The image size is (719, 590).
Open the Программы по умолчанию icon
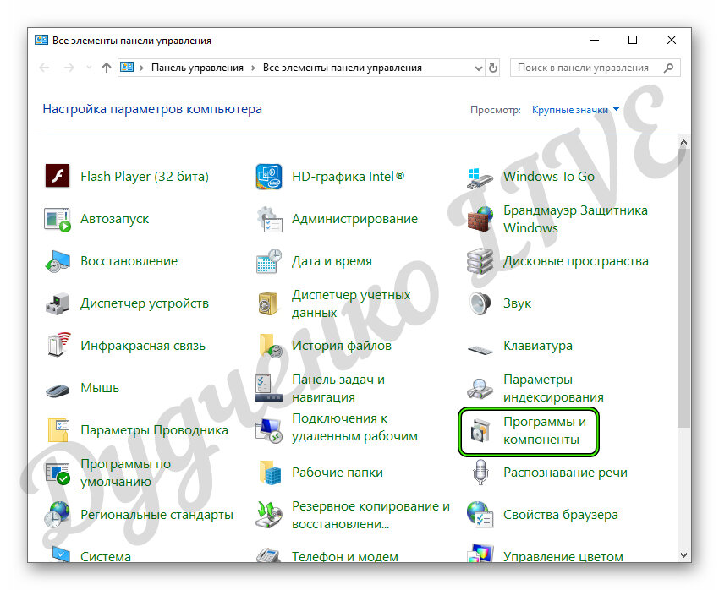[58, 473]
